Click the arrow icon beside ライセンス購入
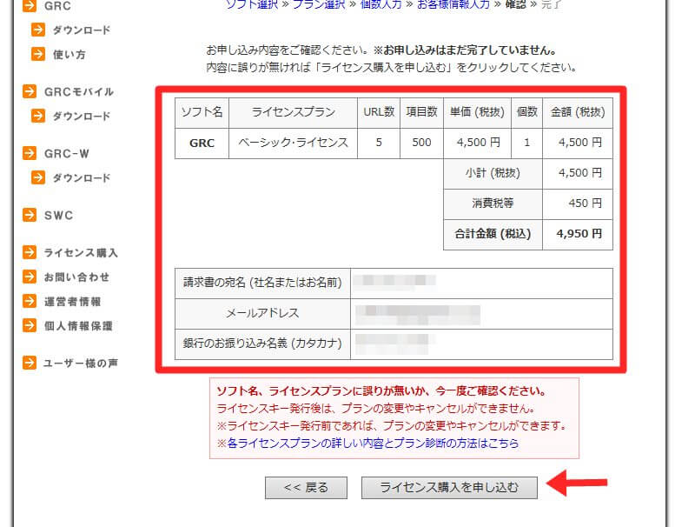This screenshot has width=675, height=527. point(30,252)
